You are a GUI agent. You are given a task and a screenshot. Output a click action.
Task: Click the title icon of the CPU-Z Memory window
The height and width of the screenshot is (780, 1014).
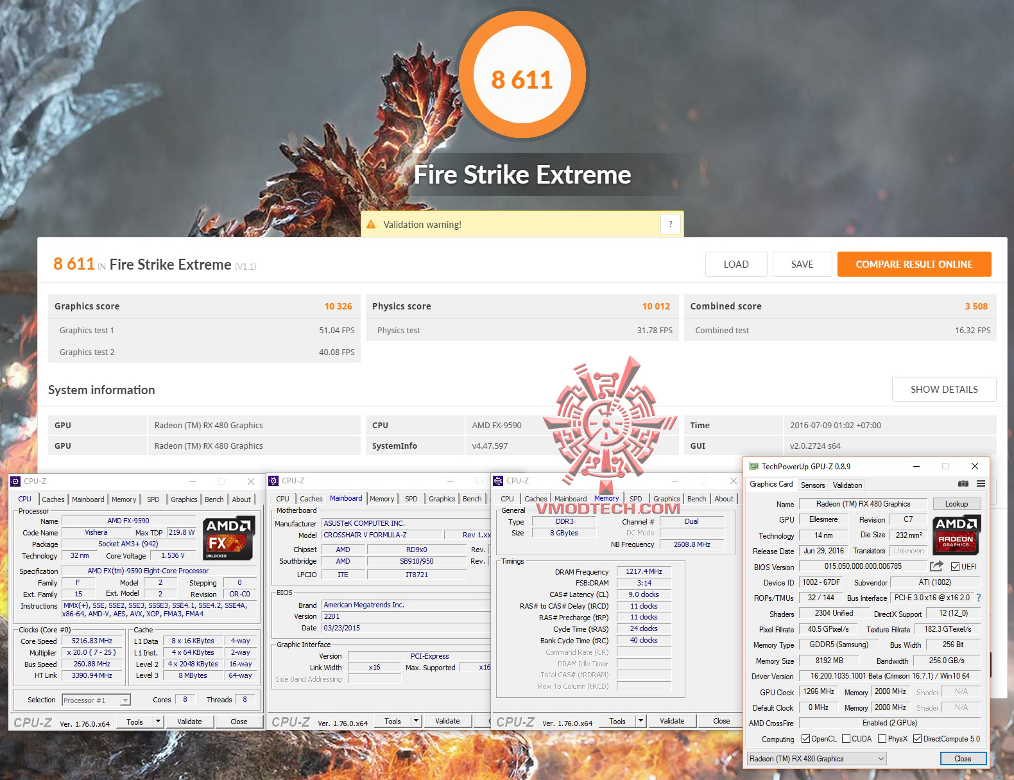[x=499, y=481]
